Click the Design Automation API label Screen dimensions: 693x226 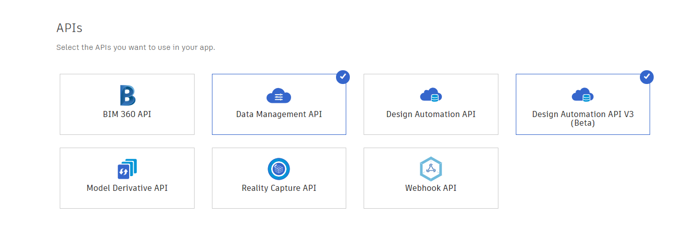431,114
